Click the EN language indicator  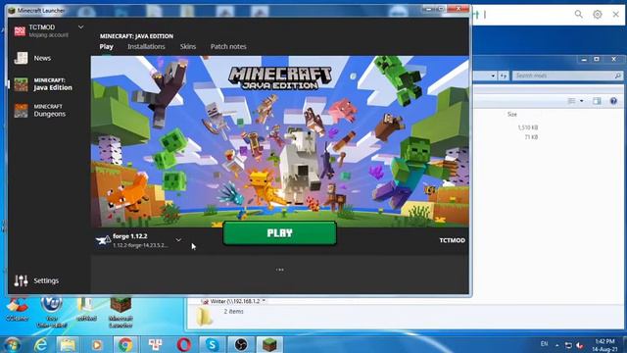pos(544,344)
